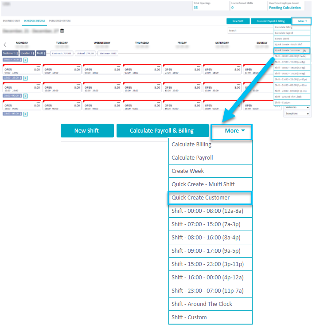Open three-dot menu on Saturday 15:00-23:00 open shift

[238, 85]
